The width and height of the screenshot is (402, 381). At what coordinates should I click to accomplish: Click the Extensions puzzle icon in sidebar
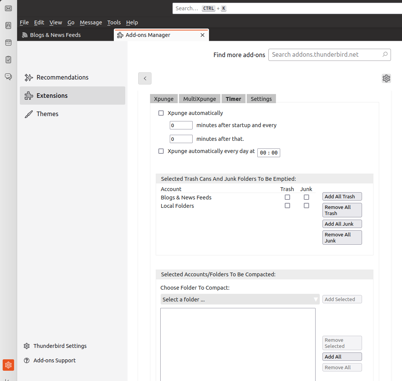tap(29, 96)
